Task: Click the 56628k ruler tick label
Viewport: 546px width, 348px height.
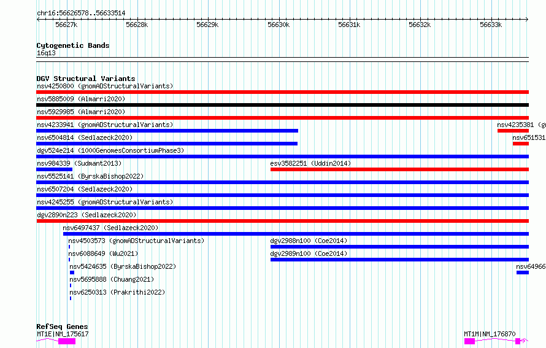Action: pyautogui.click(x=137, y=25)
